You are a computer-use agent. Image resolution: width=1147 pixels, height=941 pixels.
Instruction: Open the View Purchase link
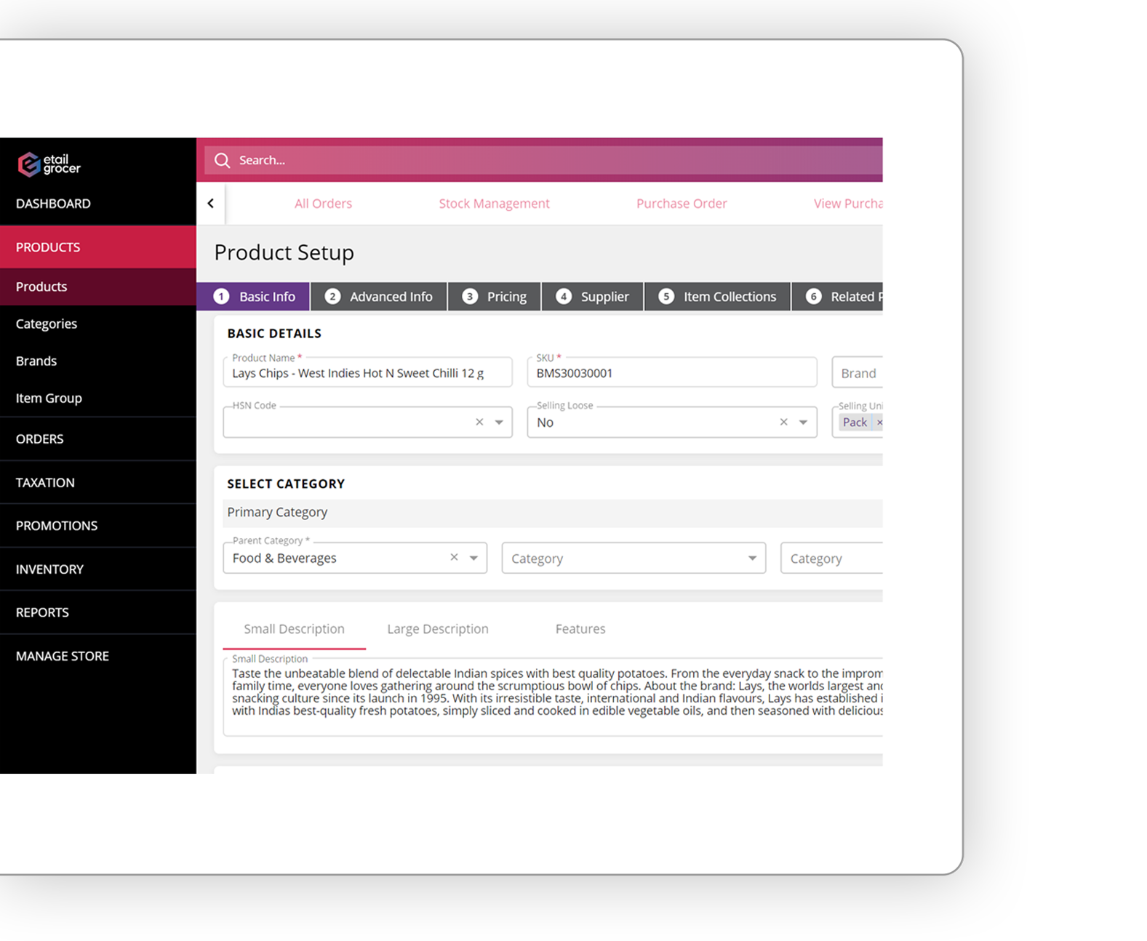click(848, 204)
